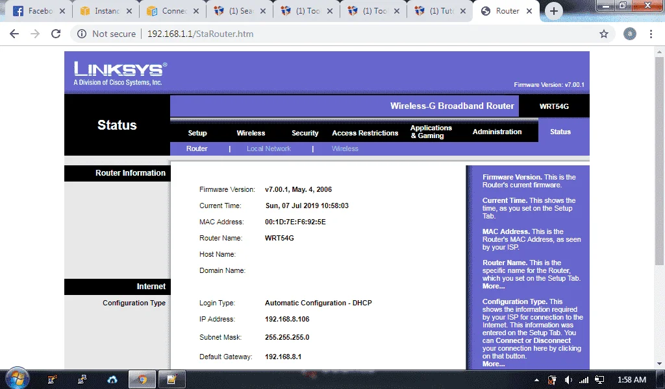The image size is (665, 389).
Task: Close the (1) Sea tab
Action: click(263, 12)
